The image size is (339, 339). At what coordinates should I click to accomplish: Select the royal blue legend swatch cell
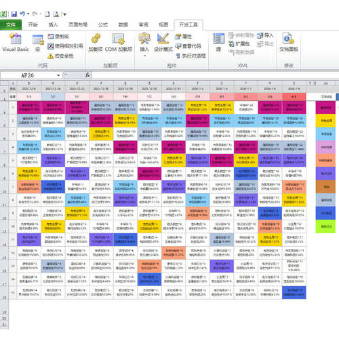click(x=325, y=213)
